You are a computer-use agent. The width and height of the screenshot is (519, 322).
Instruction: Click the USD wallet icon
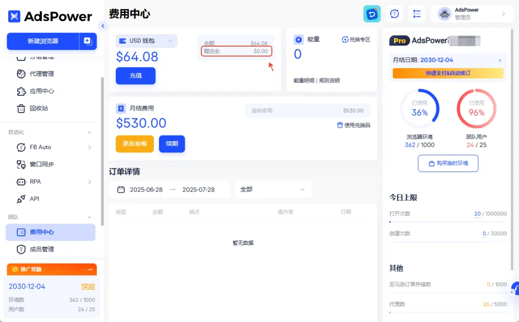pos(123,41)
